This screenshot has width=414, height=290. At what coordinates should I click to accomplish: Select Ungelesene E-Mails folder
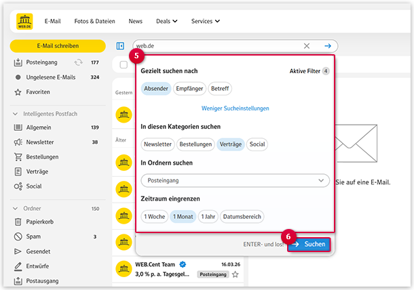(51, 77)
